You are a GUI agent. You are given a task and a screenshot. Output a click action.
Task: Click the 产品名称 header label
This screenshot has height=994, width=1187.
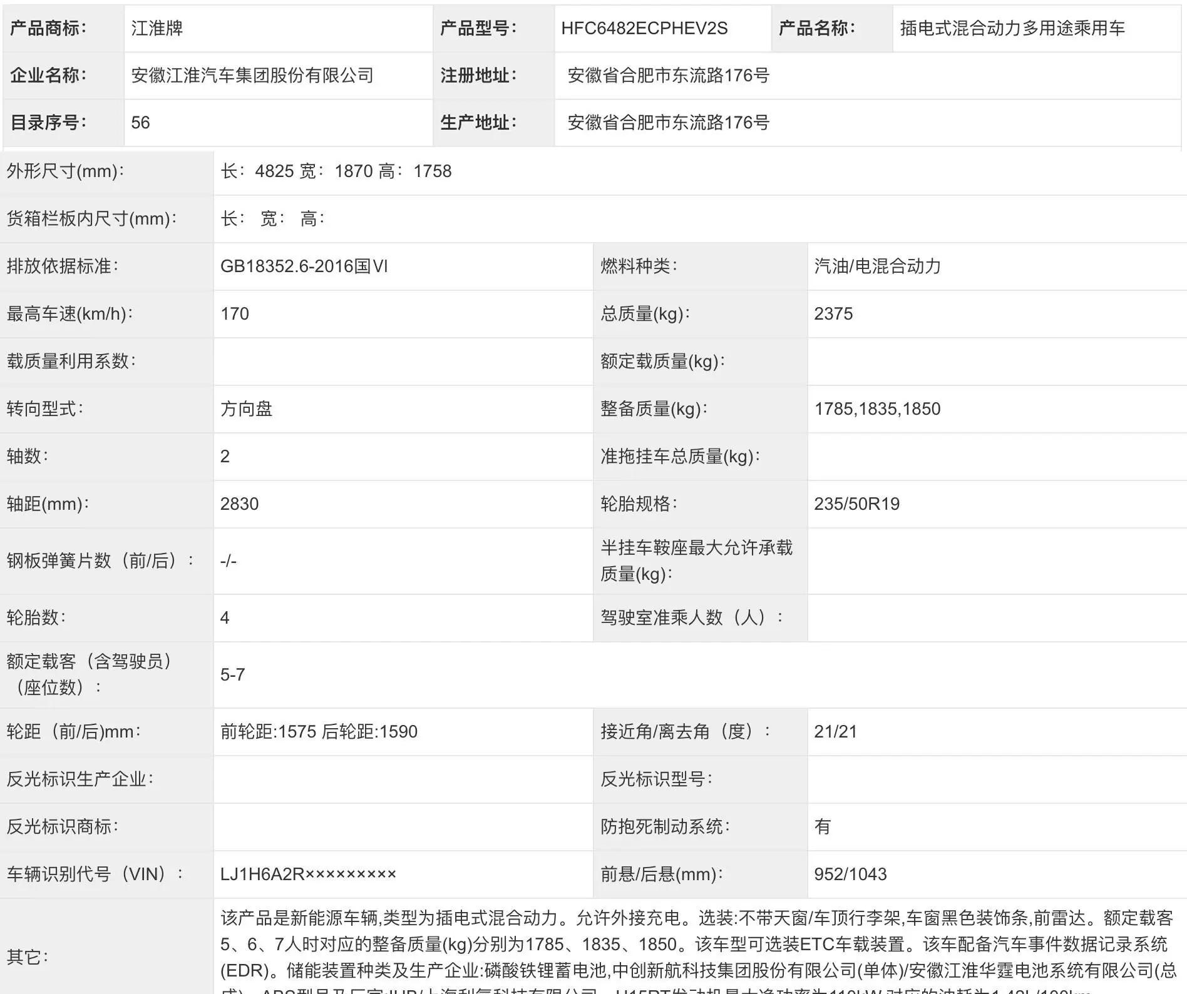816,28
